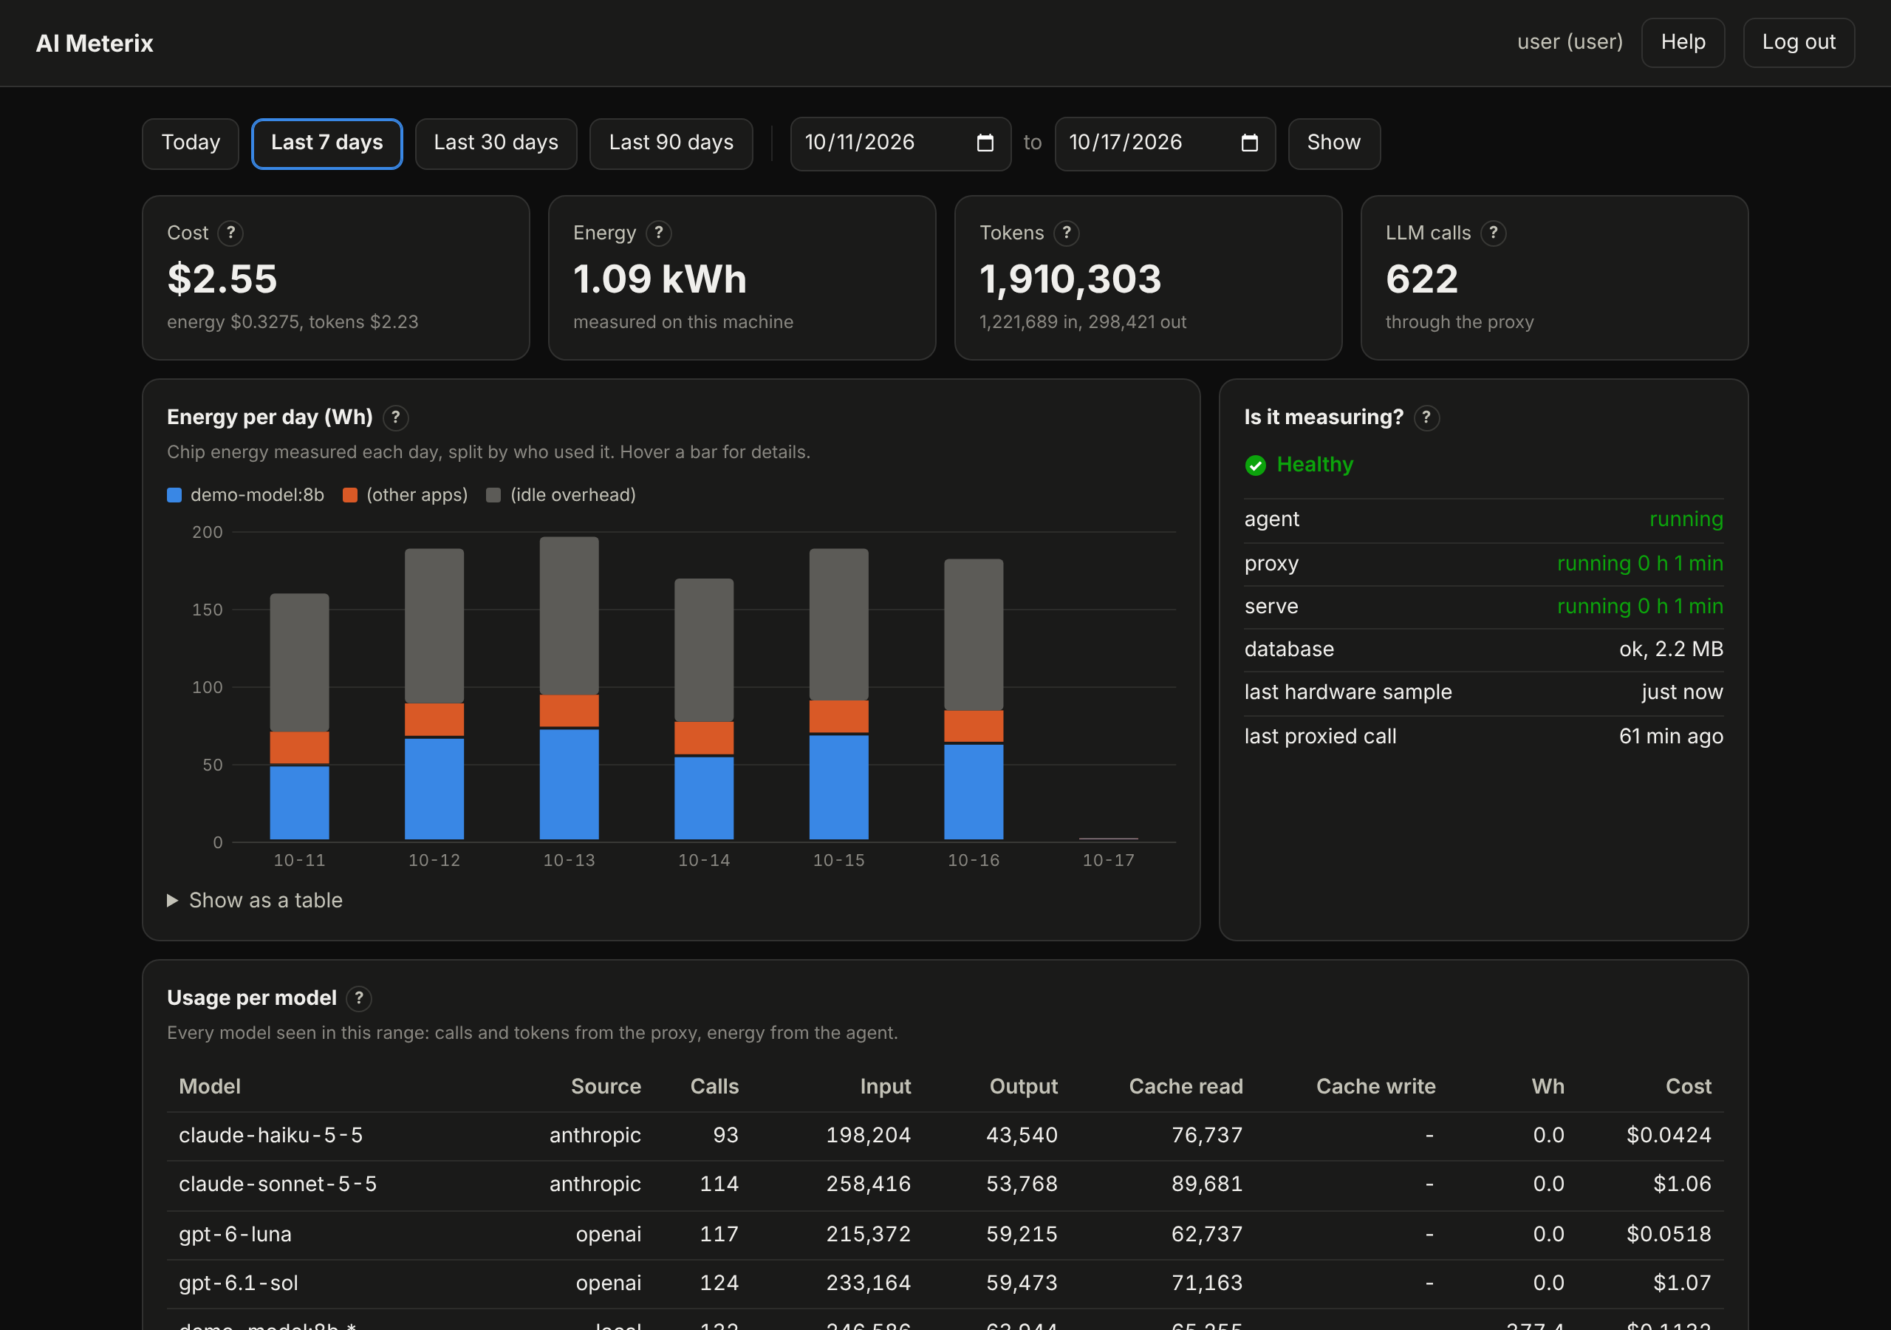Click the 1,910,303 tokens value

click(1070, 279)
